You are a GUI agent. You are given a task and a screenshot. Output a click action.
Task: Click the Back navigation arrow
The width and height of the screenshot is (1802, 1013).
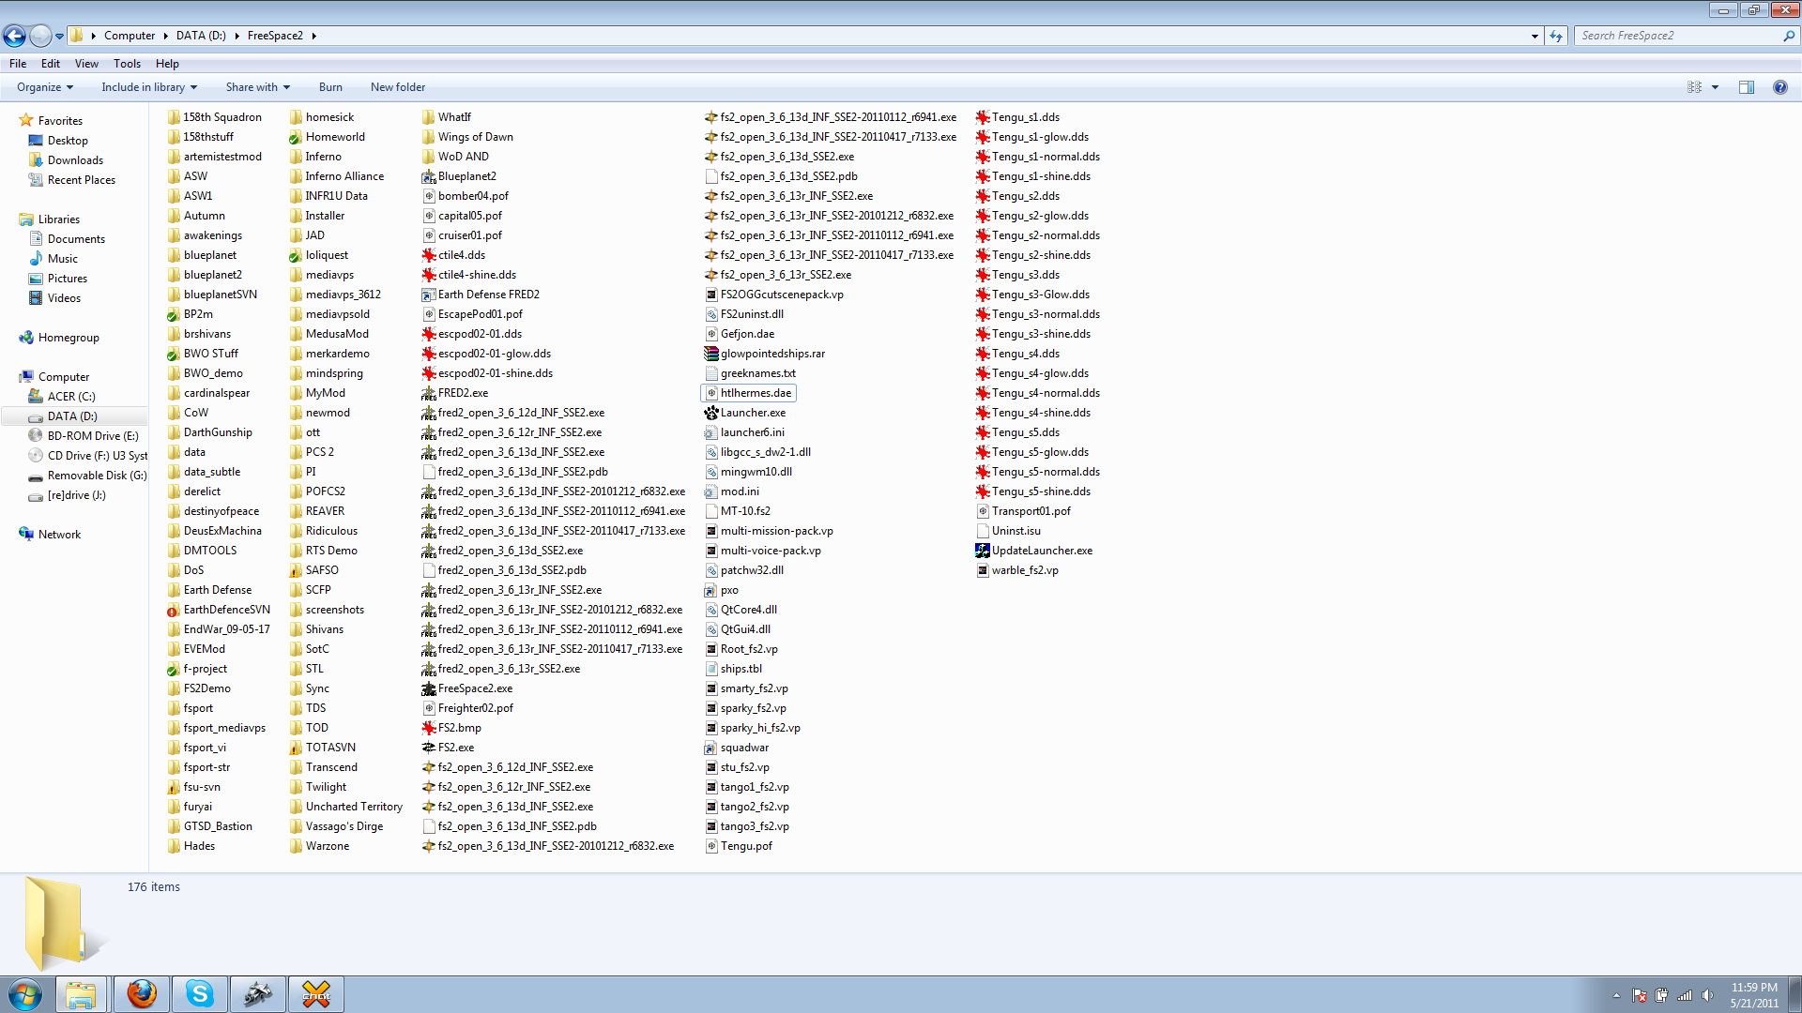click(x=14, y=36)
